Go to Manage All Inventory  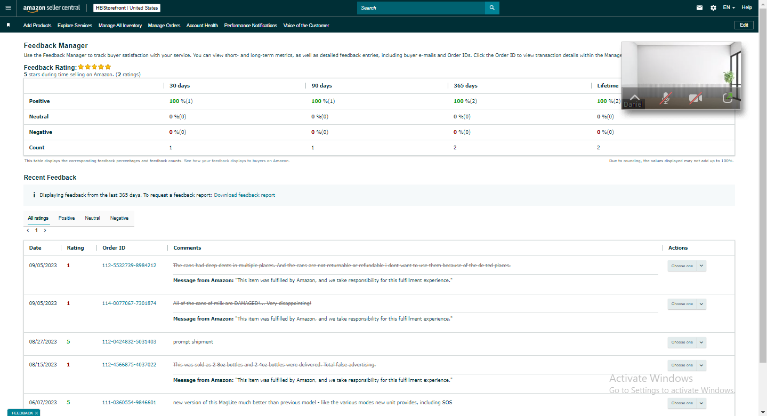tap(120, 26)
